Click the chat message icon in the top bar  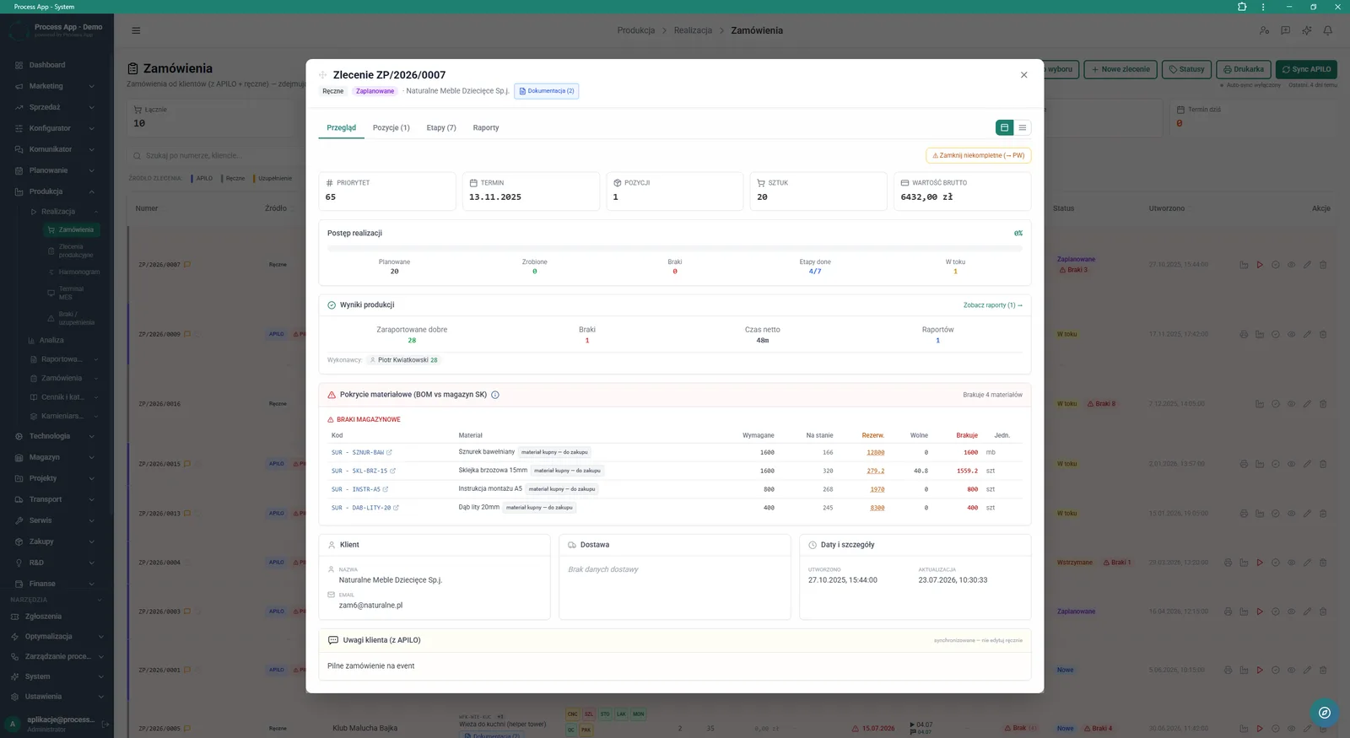point(1285,30)
